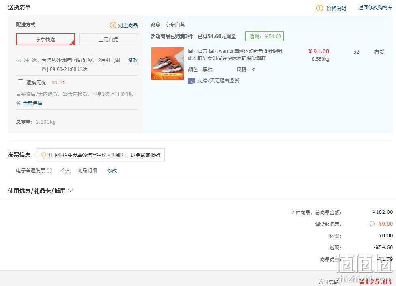Screen dimensions: 396x286
Task: Click the 运费 value ¥0.00
Action: (x=385, y=236)
